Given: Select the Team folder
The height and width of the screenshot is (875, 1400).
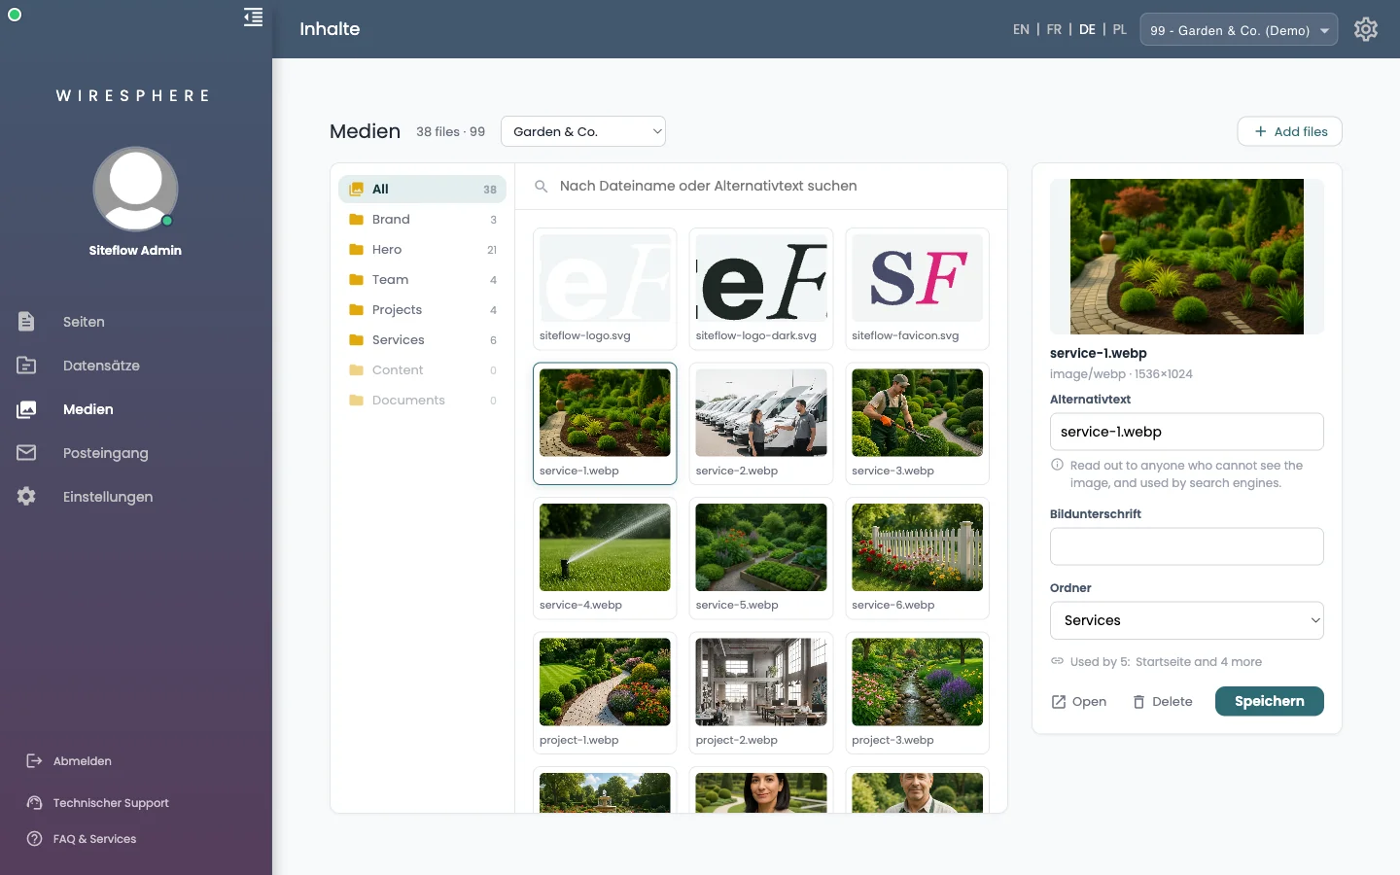Looking at the screenshot, I should pyautogui.click(x=422, y=280).
